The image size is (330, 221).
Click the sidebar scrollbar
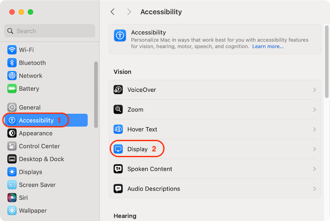(x=96, y=95)
